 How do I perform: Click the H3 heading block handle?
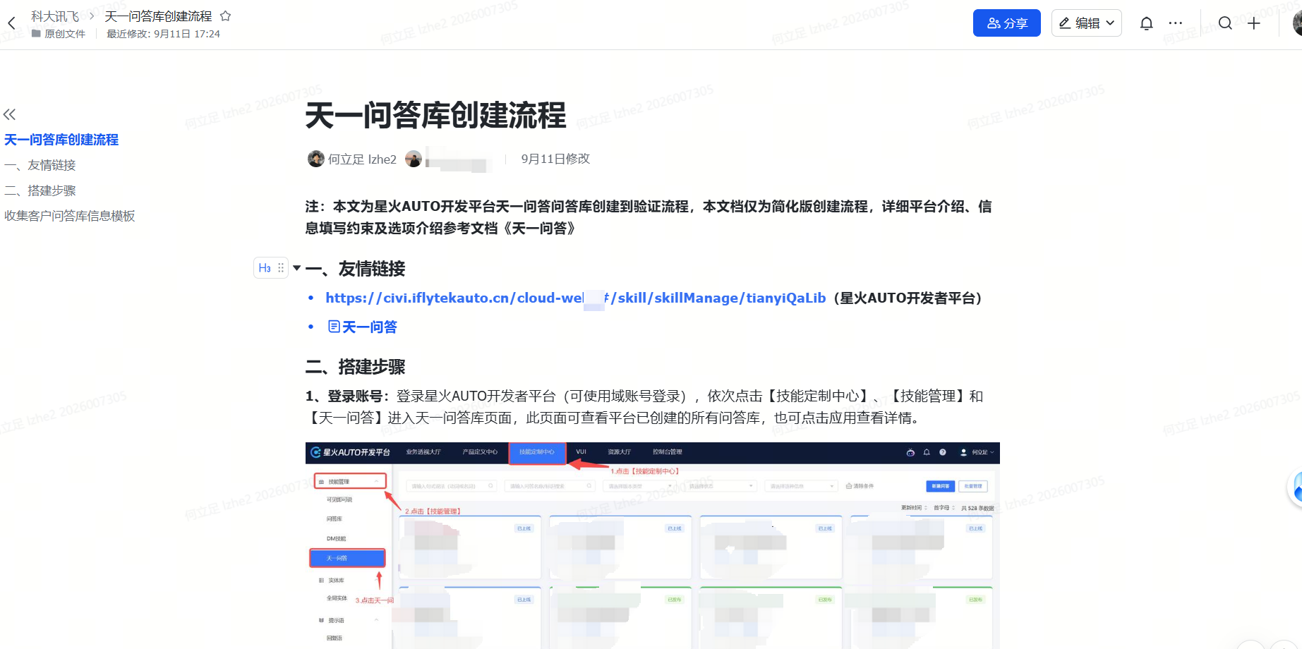point(271,268)
